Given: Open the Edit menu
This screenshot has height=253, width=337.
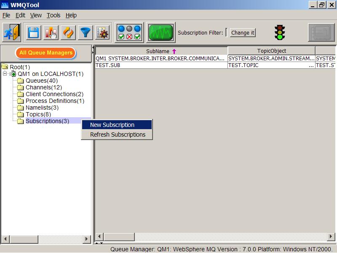Looking at the screenshot, I should pos(20,15).
